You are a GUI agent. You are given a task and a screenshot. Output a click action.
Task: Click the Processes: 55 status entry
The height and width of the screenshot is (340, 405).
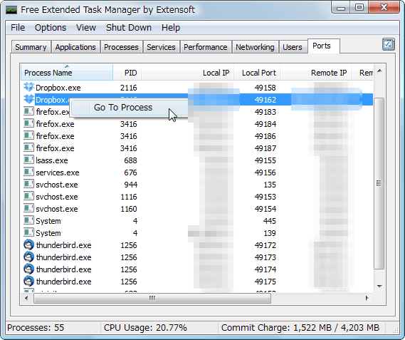tap(36, 328)
